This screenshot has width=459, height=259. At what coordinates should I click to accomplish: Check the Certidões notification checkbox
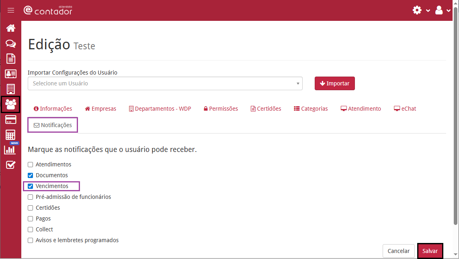(31, 208)
